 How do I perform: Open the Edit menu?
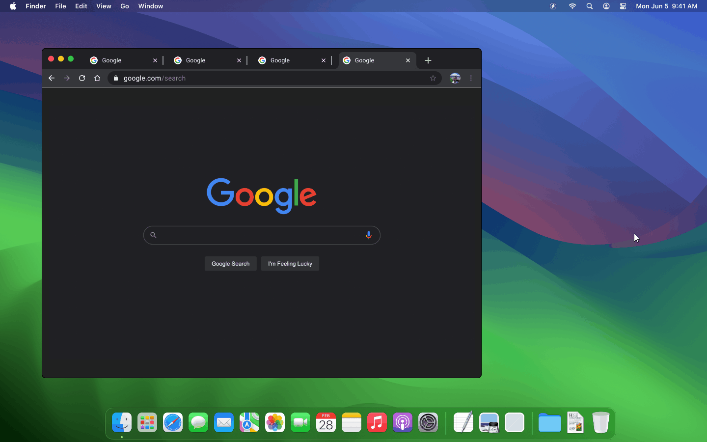click(81, 6)
